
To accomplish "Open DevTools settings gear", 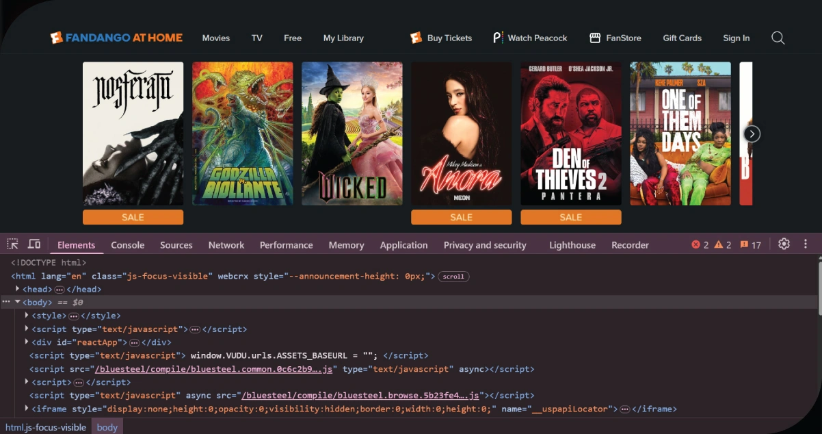I will [784, 244].
